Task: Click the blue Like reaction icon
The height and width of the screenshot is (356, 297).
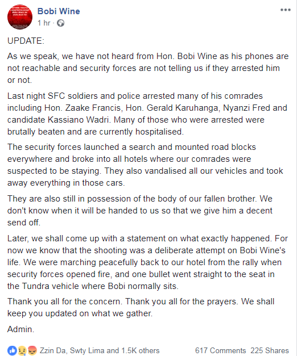Action: tap(12, 350)
